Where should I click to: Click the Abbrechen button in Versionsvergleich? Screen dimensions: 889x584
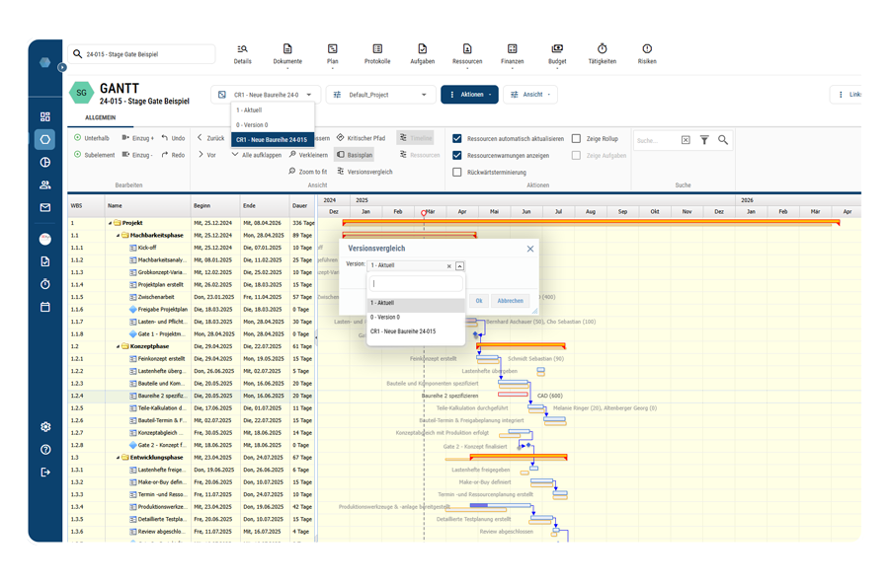510,301
